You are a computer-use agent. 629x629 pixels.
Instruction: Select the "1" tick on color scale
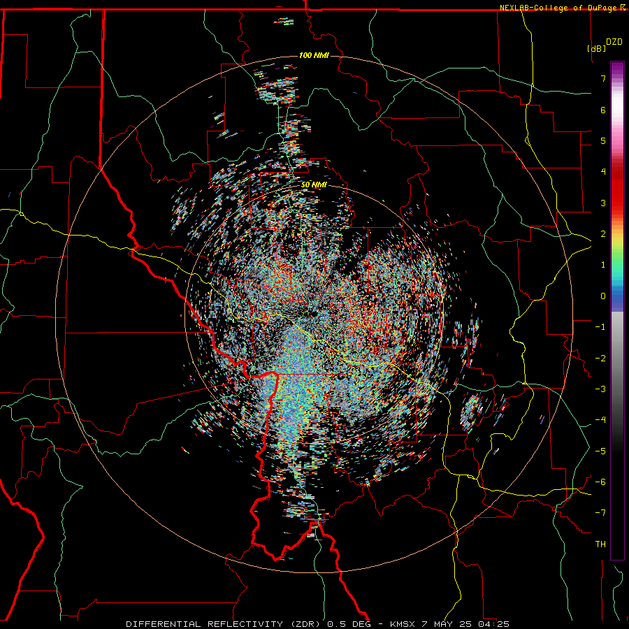click(603, 265)
